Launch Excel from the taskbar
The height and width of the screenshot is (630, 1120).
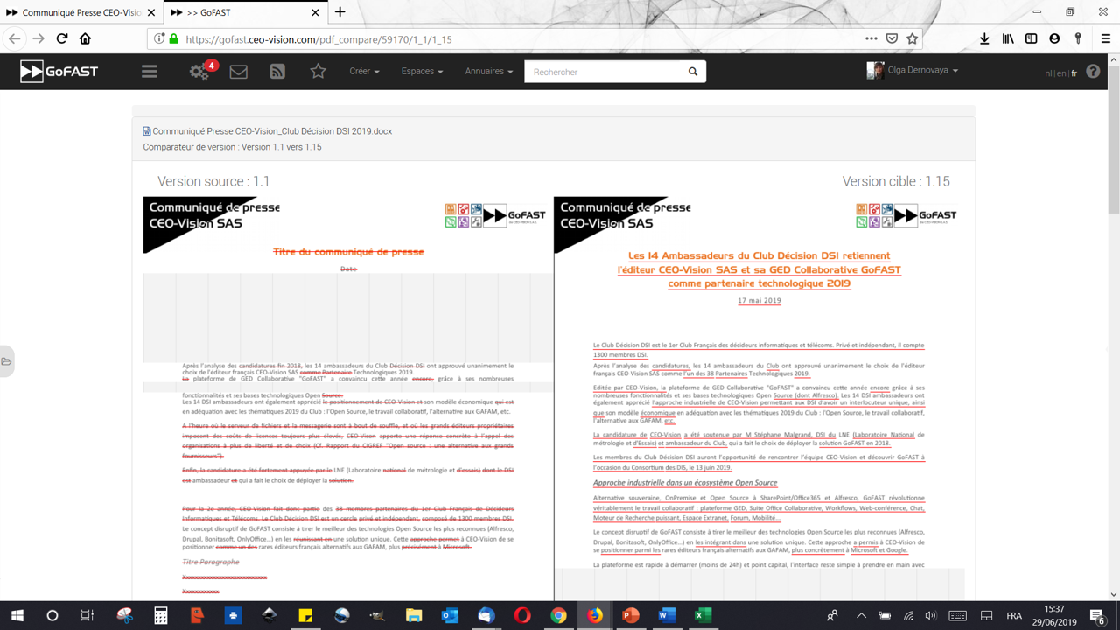tap(702, 615)
